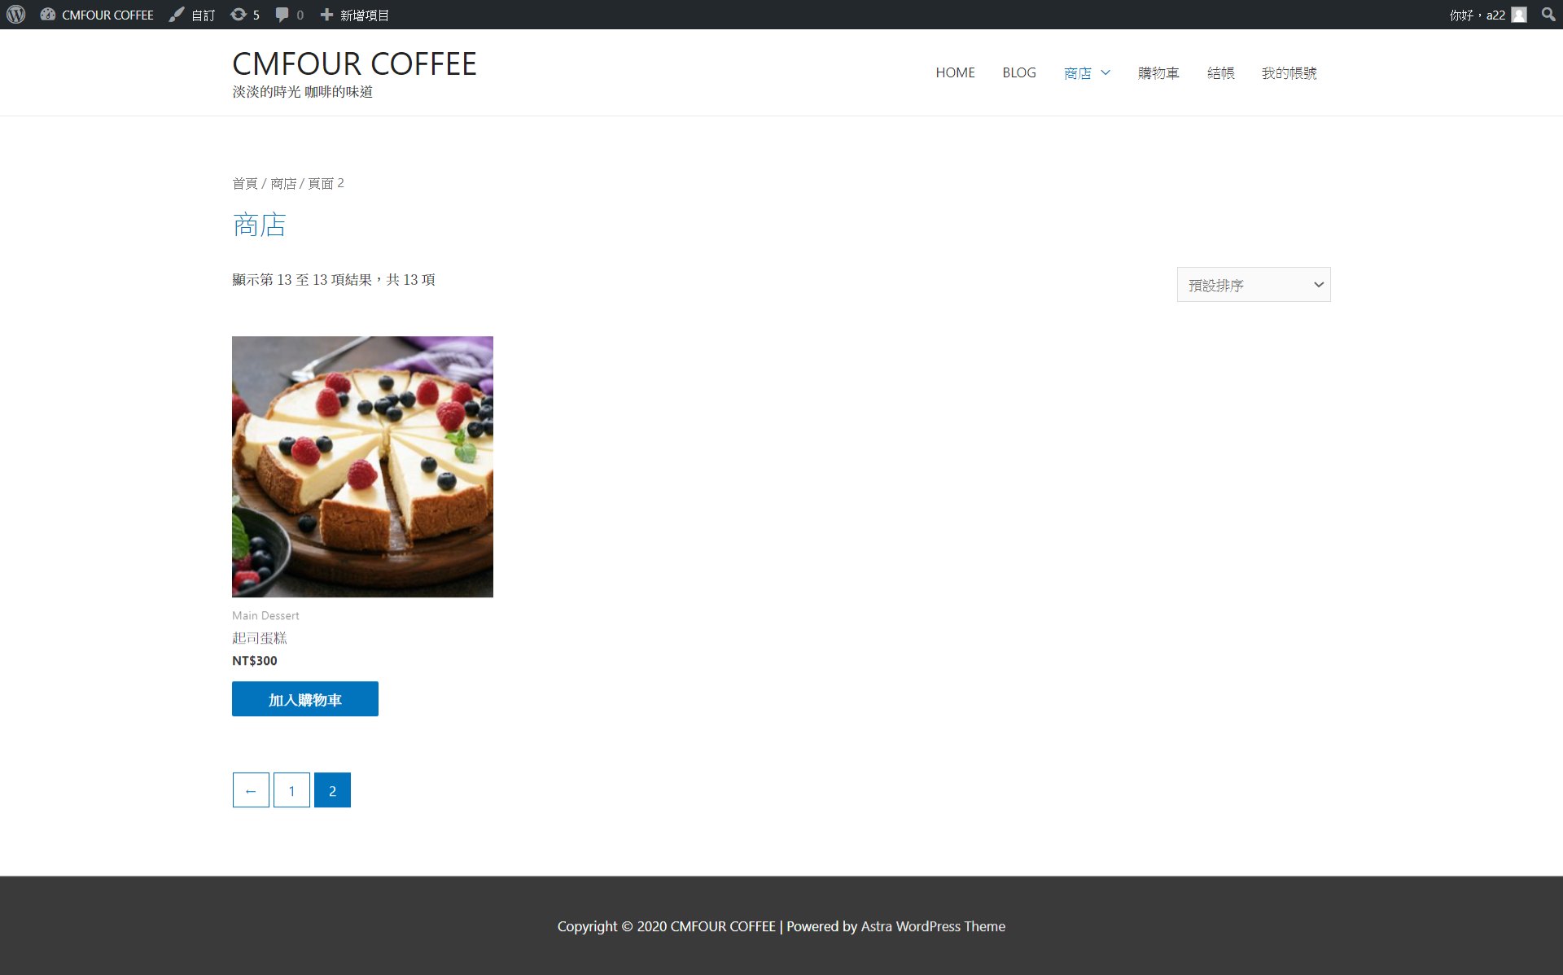Click the plus icon to add new item

click(x=326, y=15)
